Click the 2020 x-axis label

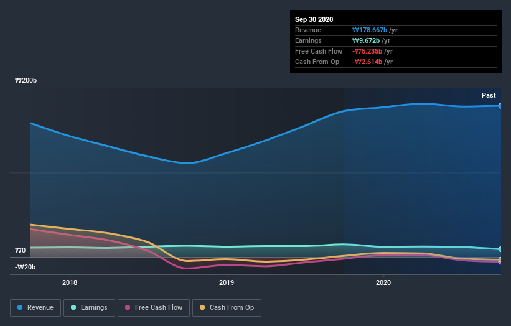pos(383,282)
